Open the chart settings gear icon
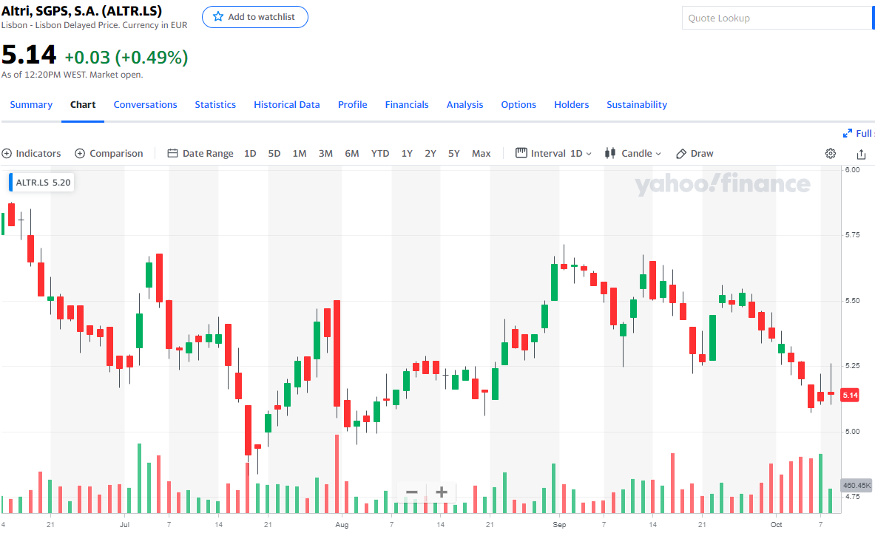Viewport: 875px width, 536px height. [831, 154]
